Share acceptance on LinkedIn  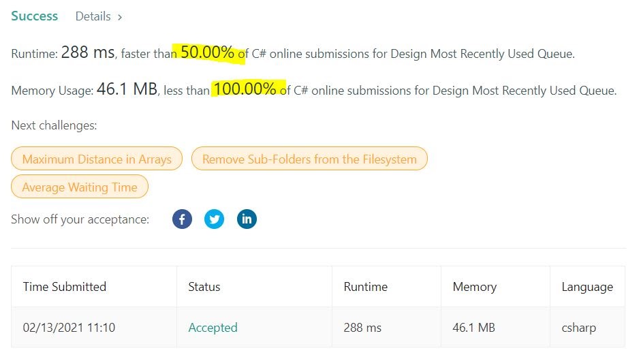[247, 219]
